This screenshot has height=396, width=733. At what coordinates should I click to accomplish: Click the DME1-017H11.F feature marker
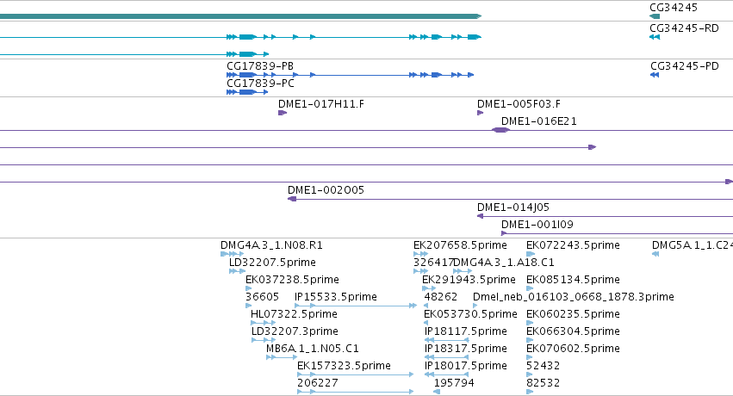click(283, 113)
